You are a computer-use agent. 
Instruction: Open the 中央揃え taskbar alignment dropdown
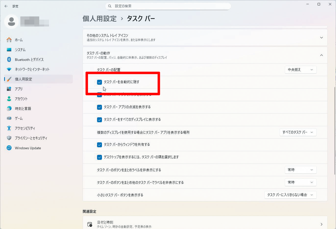[300, 70]
